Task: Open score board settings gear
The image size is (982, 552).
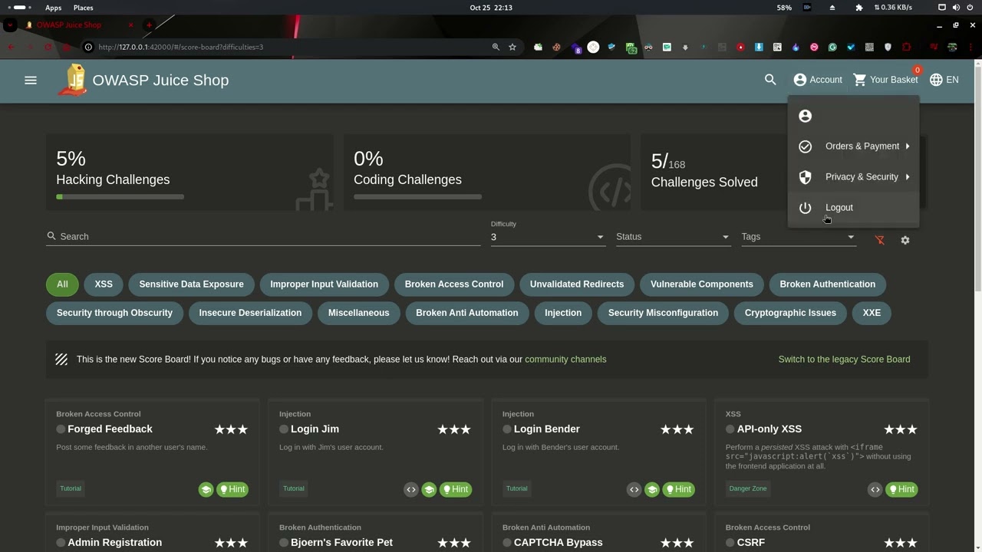Action: click(905, 240)
